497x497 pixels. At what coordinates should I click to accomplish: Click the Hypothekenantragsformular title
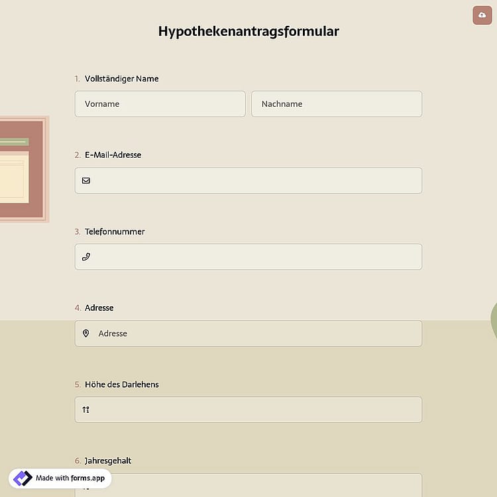[x=248, y=31]
